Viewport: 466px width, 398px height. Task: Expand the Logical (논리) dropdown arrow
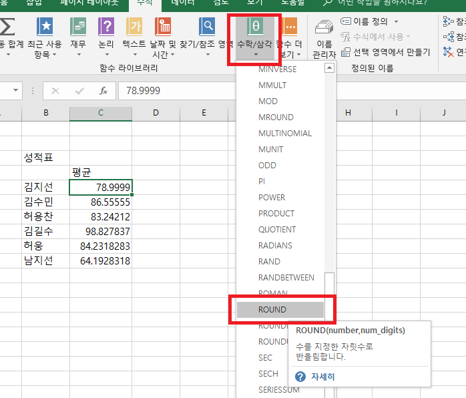pos(107,54)
